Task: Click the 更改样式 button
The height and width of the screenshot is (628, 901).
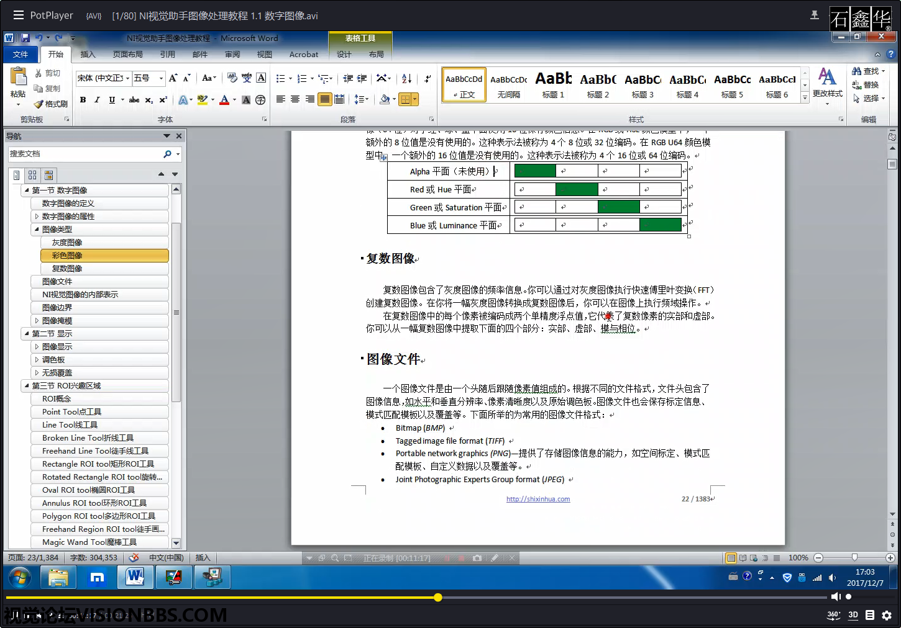Action: click(x=827, y=86)
